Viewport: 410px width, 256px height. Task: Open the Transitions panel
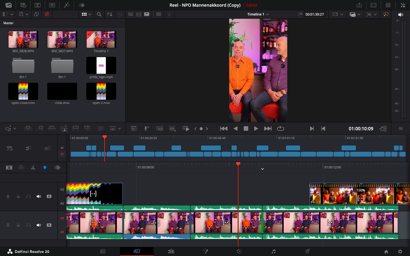38,5
